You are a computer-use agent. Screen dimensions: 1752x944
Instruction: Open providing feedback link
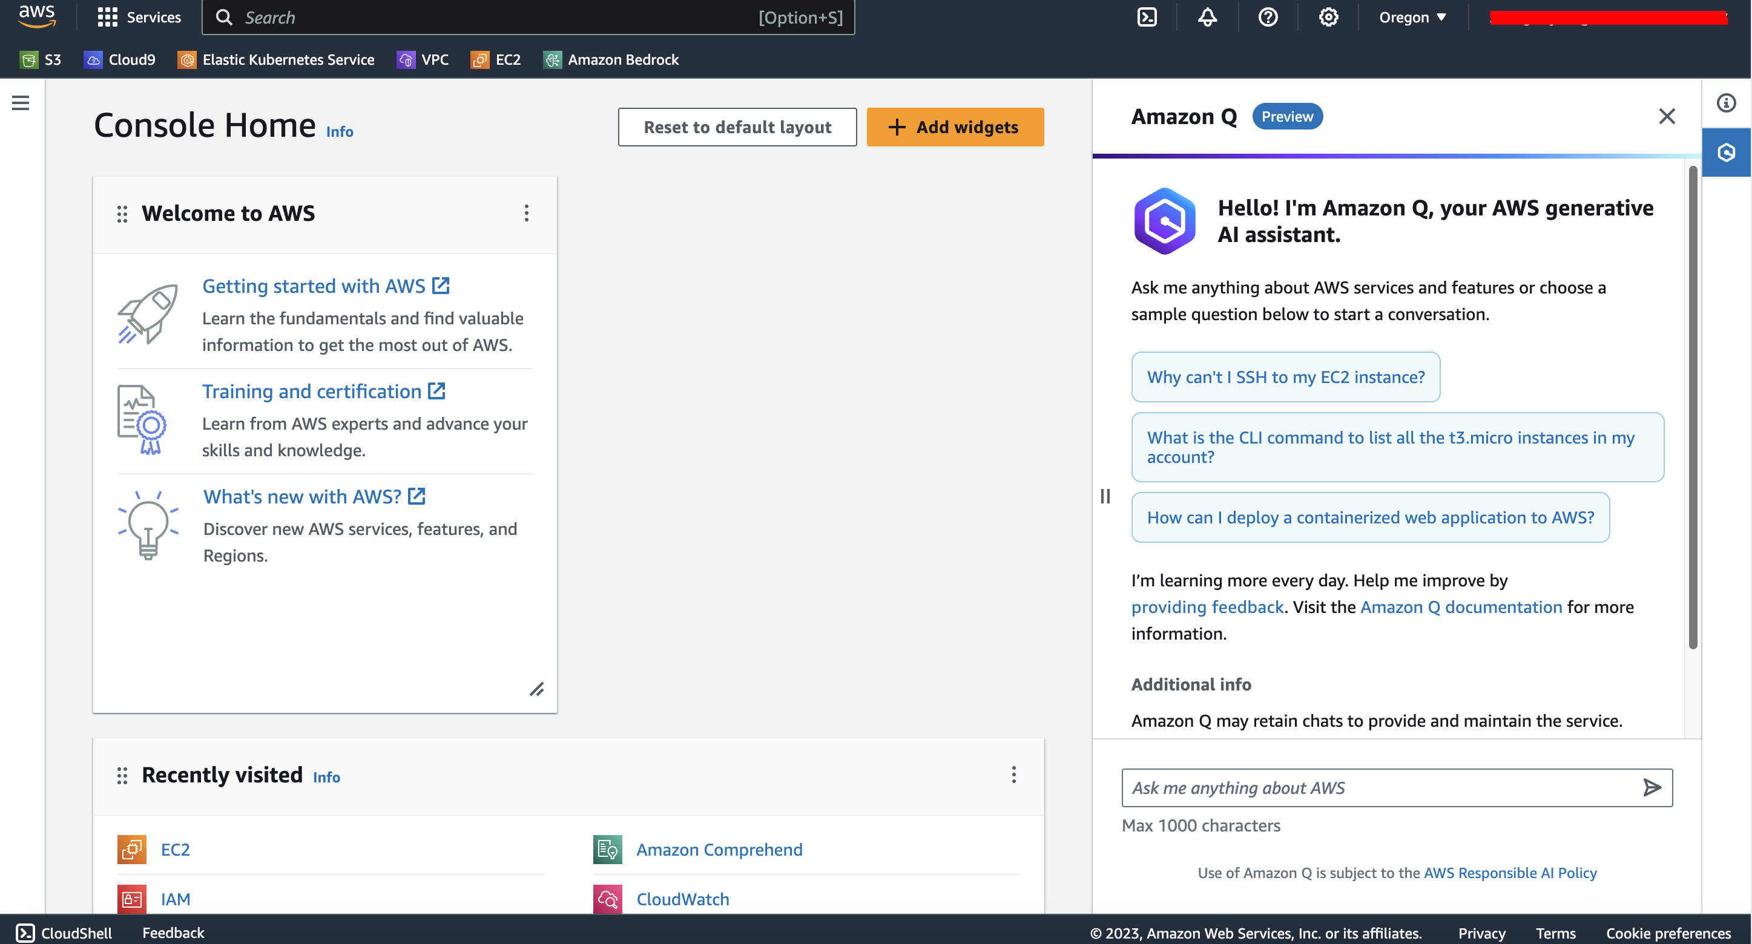click(1207, 607)
